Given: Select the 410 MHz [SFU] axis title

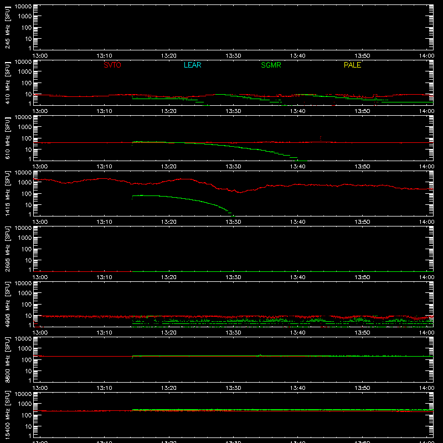Looking at the screenshot, I should click(x=7, y=83).
